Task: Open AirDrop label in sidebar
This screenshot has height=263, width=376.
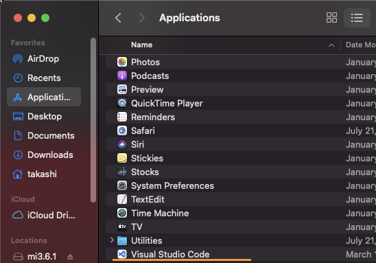Action: (x=43, y=59)
